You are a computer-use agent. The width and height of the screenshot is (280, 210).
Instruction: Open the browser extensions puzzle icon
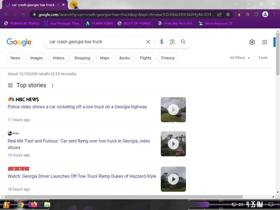coord(247,14)
